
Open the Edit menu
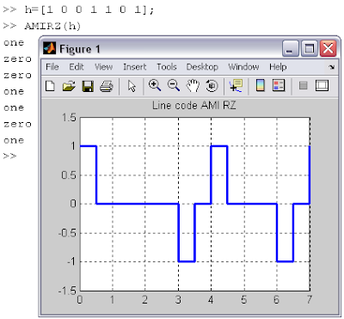click(77, 67)
